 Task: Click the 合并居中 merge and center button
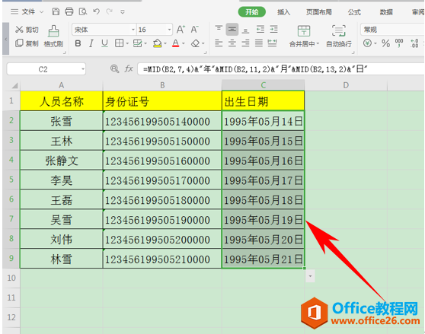coord(304,37)
